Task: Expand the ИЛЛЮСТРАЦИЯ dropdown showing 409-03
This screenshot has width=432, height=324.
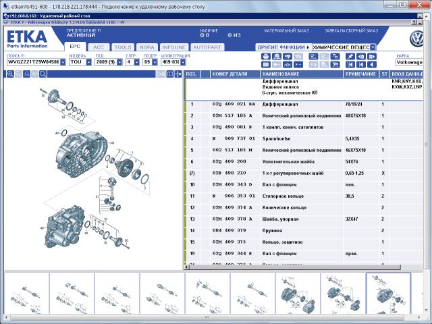Action: (183, 62)
